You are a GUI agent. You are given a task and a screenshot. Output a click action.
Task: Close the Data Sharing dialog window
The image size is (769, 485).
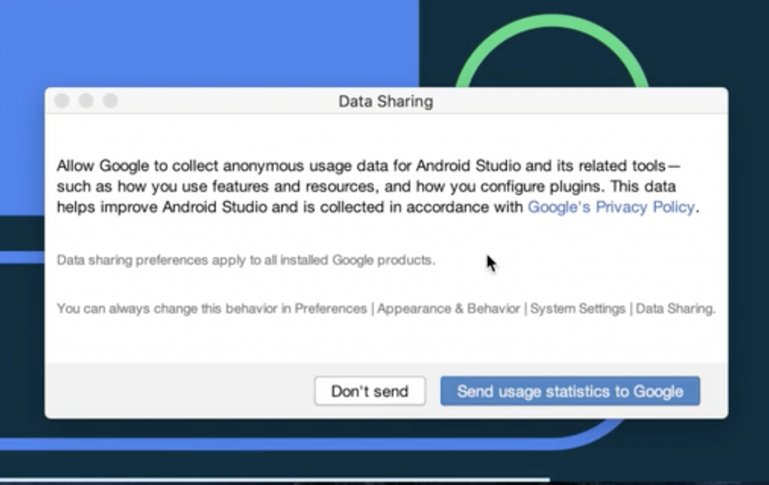click(x=62, y=101)
